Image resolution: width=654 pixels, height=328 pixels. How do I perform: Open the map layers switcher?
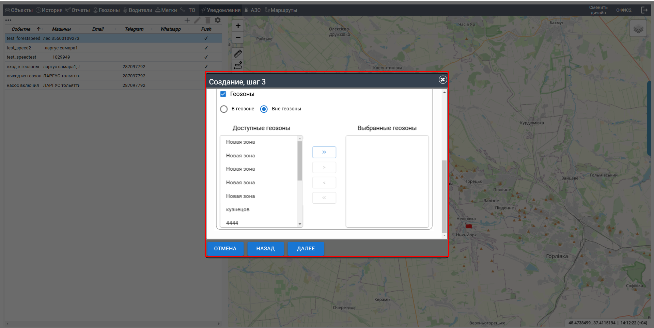638,29
